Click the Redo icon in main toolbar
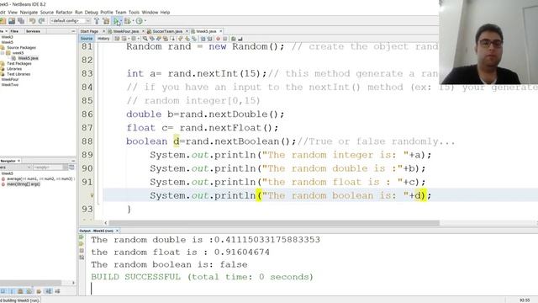 (41, 21)
